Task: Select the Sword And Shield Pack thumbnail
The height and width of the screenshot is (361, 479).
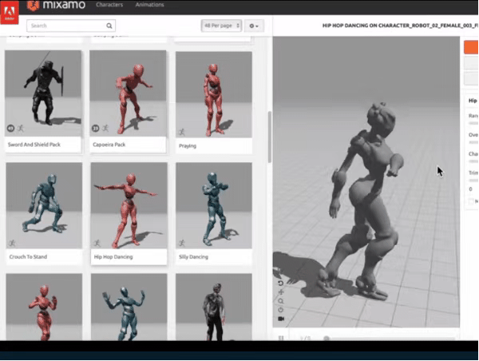Action: 43,93
